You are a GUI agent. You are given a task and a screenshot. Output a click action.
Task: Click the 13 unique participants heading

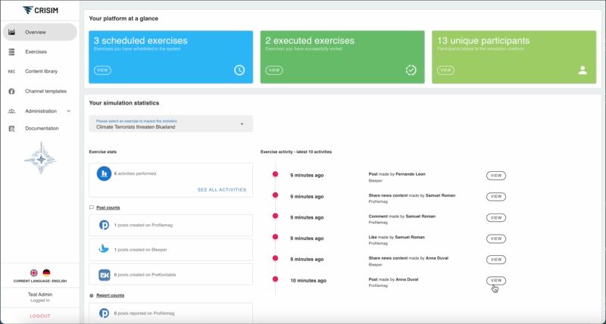coord(483,41)
